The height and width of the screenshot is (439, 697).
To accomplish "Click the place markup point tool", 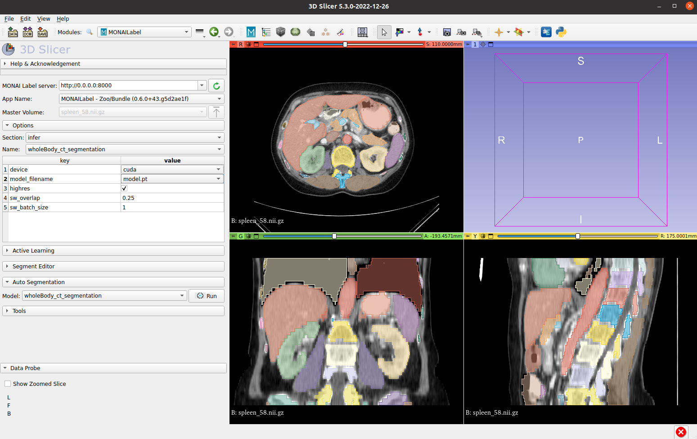I will (x=420, y=32).
